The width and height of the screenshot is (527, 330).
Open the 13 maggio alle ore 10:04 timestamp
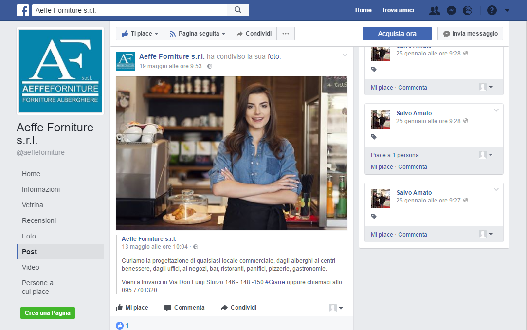pyautogui.click(x=155, y=247)
